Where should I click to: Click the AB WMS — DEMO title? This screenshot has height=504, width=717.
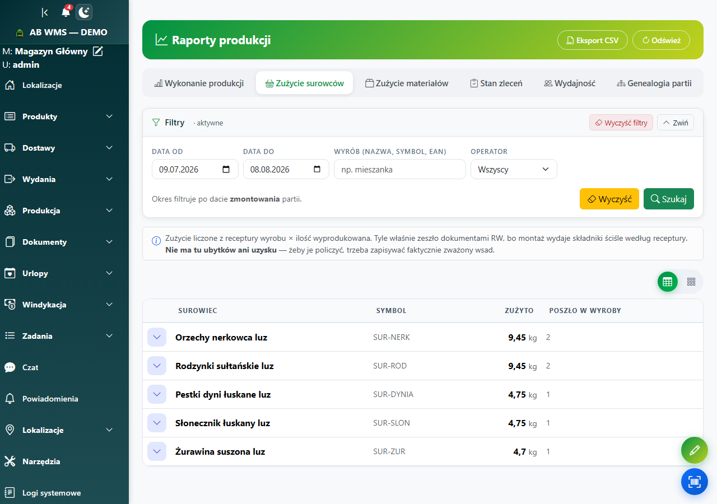68,32
